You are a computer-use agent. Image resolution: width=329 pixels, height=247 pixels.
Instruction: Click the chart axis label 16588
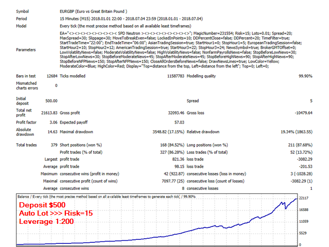click(x=304, y=209)
